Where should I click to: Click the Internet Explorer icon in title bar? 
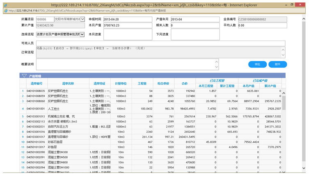click(x=5, y=5)
